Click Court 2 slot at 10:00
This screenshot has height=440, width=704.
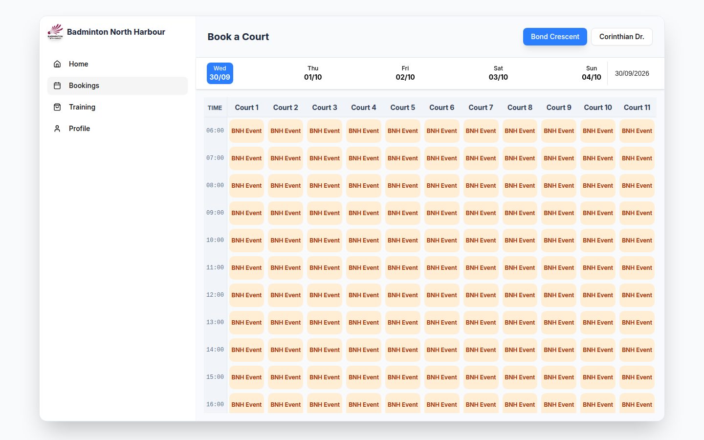286,241
